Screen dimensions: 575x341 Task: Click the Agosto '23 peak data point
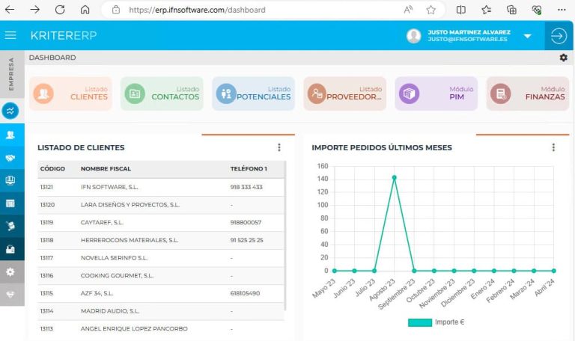(395, 178)
